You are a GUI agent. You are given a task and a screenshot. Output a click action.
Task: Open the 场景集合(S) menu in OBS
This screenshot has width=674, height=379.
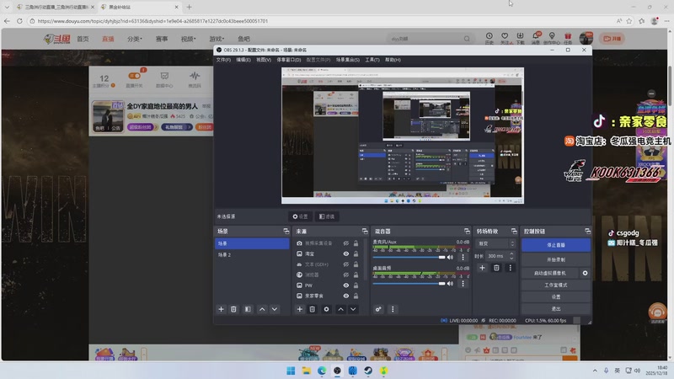[348, 60]
